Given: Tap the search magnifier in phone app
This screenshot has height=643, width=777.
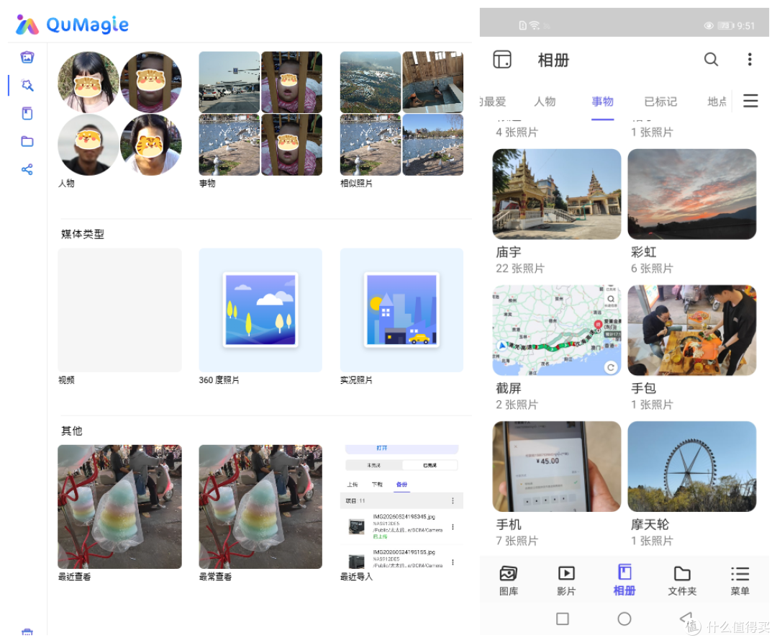Looking at the screenshot, I should click(711, 60).
